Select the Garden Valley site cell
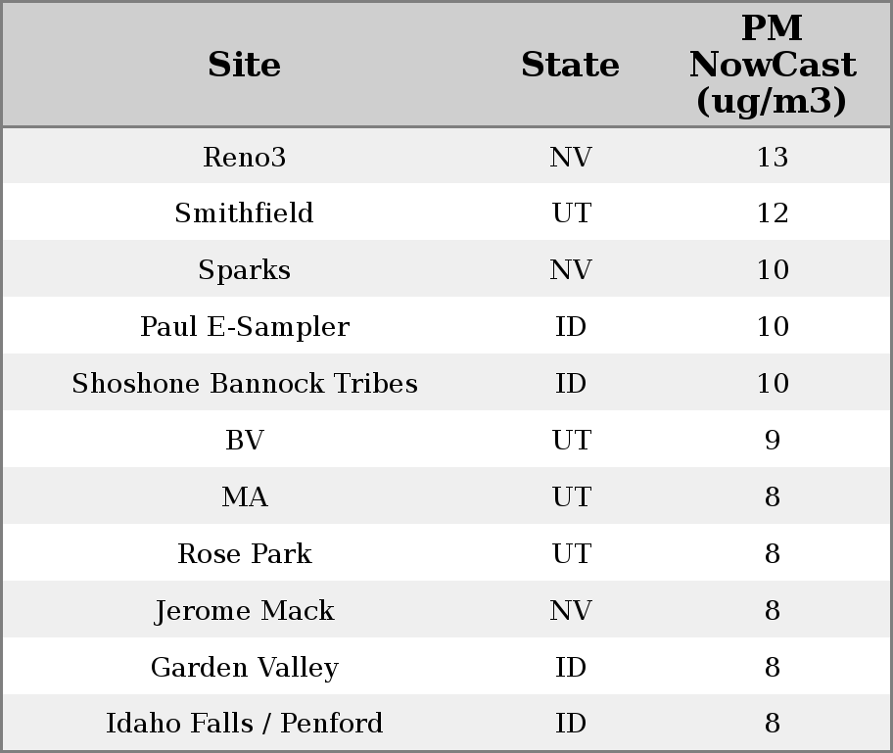The width and height of the screenshot is (893, 753). pyautogui.click(x=244, y=668)
